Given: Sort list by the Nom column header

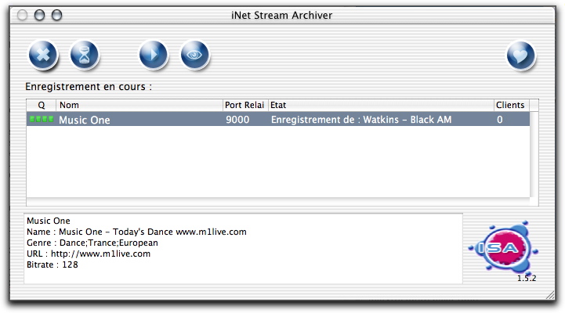Looking at the screenshot, I should (x=139, y=105).
